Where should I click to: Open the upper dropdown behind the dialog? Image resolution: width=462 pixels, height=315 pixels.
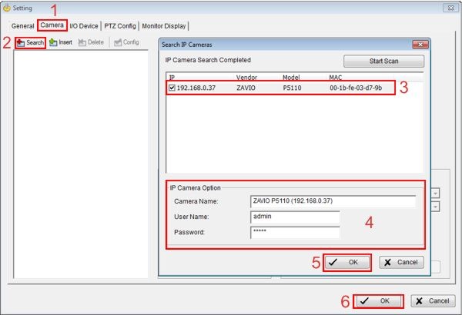(436, 193)
